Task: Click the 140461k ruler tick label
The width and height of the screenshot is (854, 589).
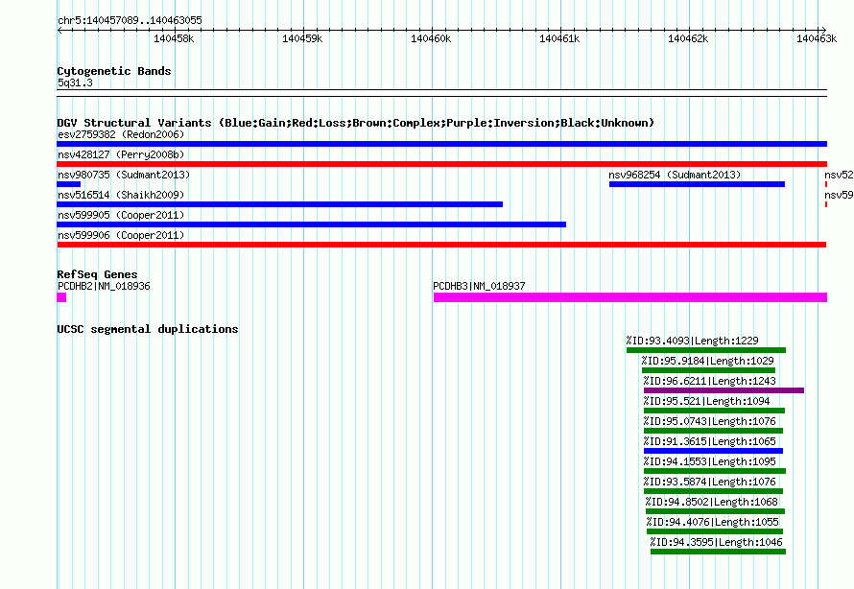Action: [559, 38]
